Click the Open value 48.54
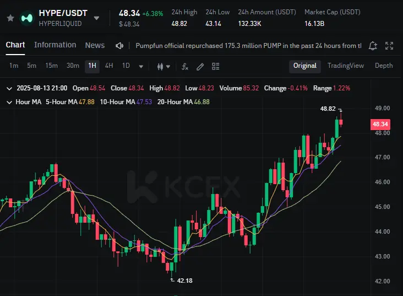Viewport: 403px width, 296px height. coord(97,88)
